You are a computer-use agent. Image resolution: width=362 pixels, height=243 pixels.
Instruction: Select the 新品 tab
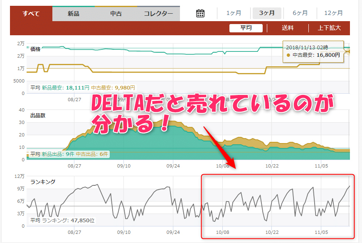pyautogui.click(x=74, y=14)
